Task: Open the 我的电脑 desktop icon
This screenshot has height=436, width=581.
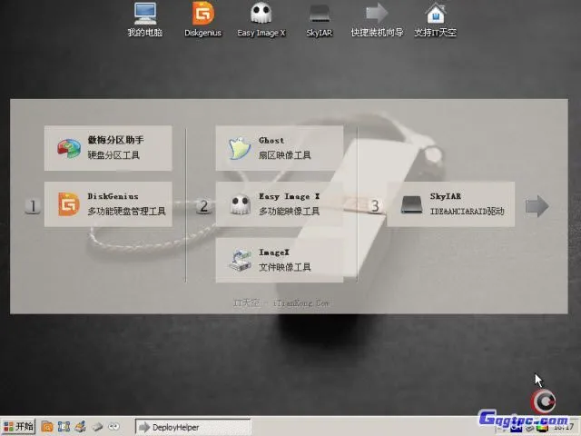Action: click(x=145, y=19)
